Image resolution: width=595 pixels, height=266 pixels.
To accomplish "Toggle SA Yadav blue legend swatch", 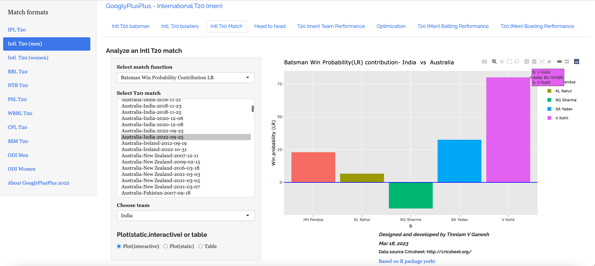I will (x=550, y=109).
